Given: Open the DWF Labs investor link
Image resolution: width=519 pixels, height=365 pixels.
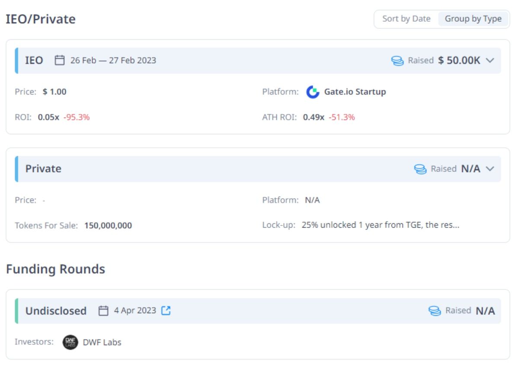Looking at the screenshot, I should 102,342.
